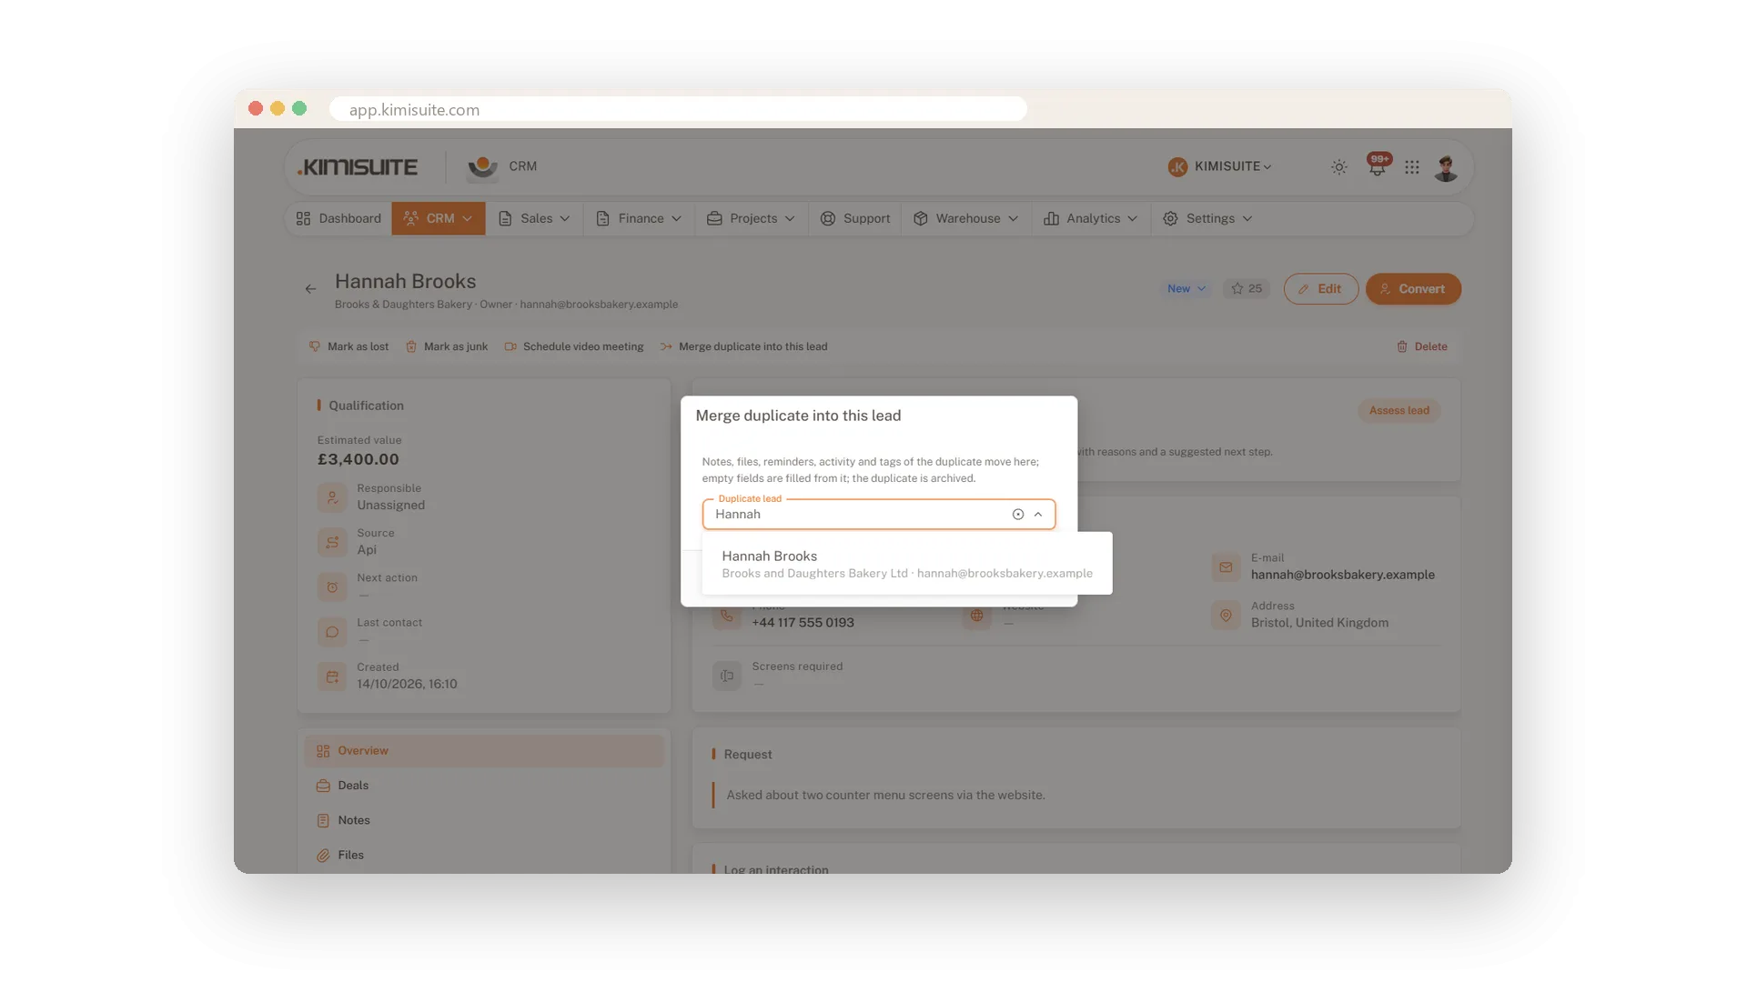Select Hannah Brooks suggestion in dropdown list
Viewport: 1747px width, 982px height.
906,564
